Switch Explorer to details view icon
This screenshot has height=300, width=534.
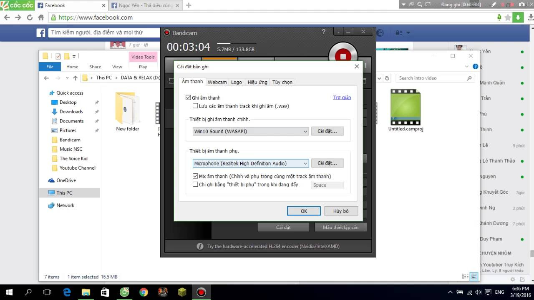tap(465, 276)
